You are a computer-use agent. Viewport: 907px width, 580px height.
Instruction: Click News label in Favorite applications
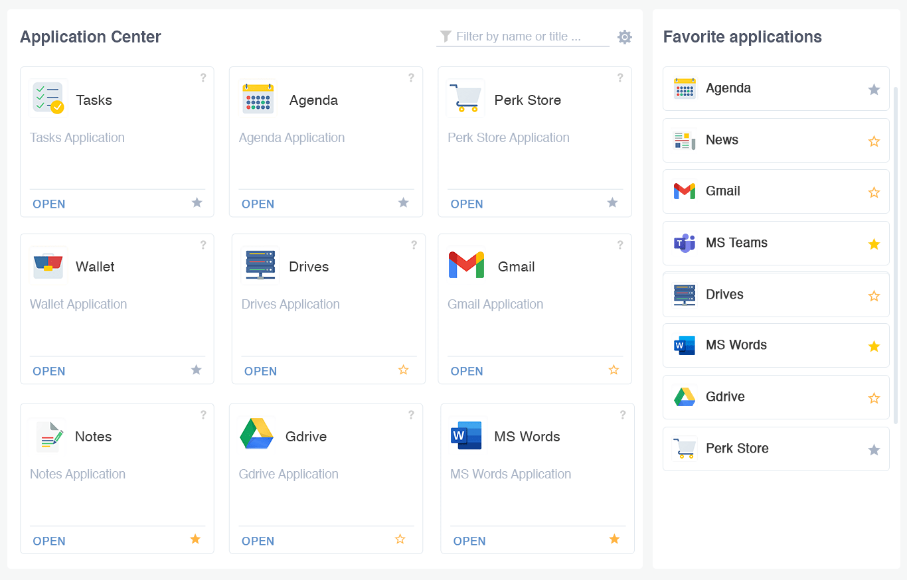point(722,140)
